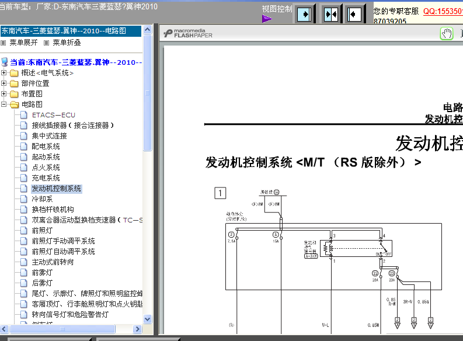
Task: Open the 配电系统 document
Action: 46,147
